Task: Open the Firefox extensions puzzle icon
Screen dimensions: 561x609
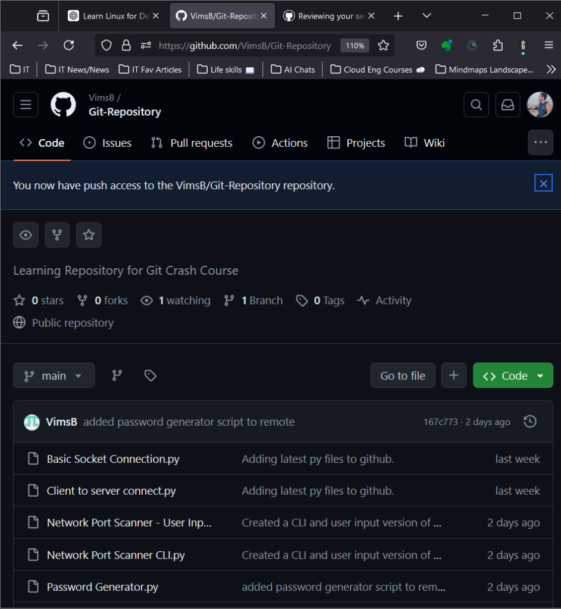Action: click(498, 45)
